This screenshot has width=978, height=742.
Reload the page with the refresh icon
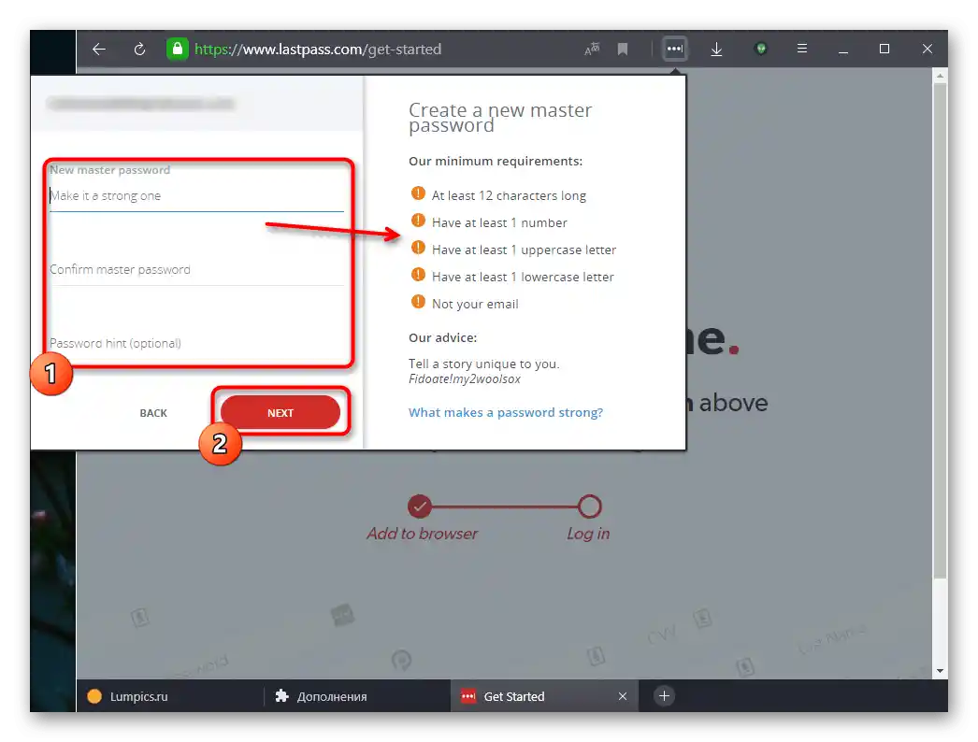[x=139, y=50]
